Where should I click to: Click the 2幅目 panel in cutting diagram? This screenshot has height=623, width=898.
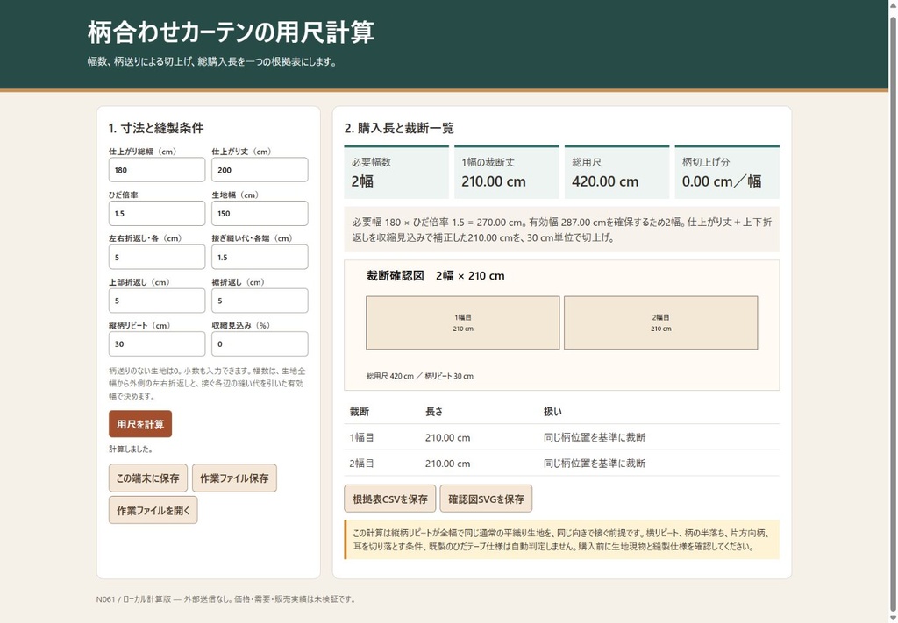pyautogui.click(x=661, y=322)
